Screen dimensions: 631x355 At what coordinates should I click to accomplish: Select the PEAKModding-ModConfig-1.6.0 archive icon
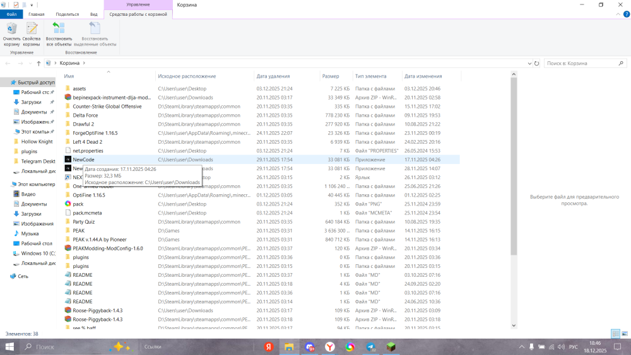[x=68, y=248]
